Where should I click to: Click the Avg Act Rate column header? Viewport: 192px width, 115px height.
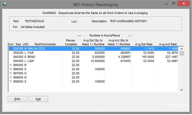click(168, 44)
